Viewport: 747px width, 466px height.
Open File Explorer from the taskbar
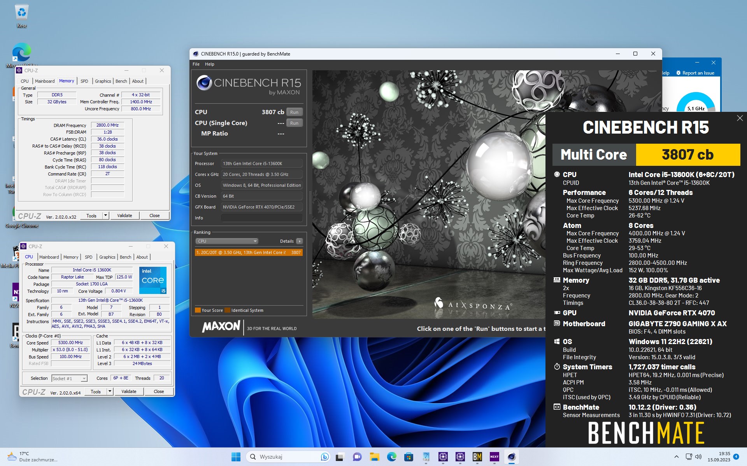click(x=374, y=457)
